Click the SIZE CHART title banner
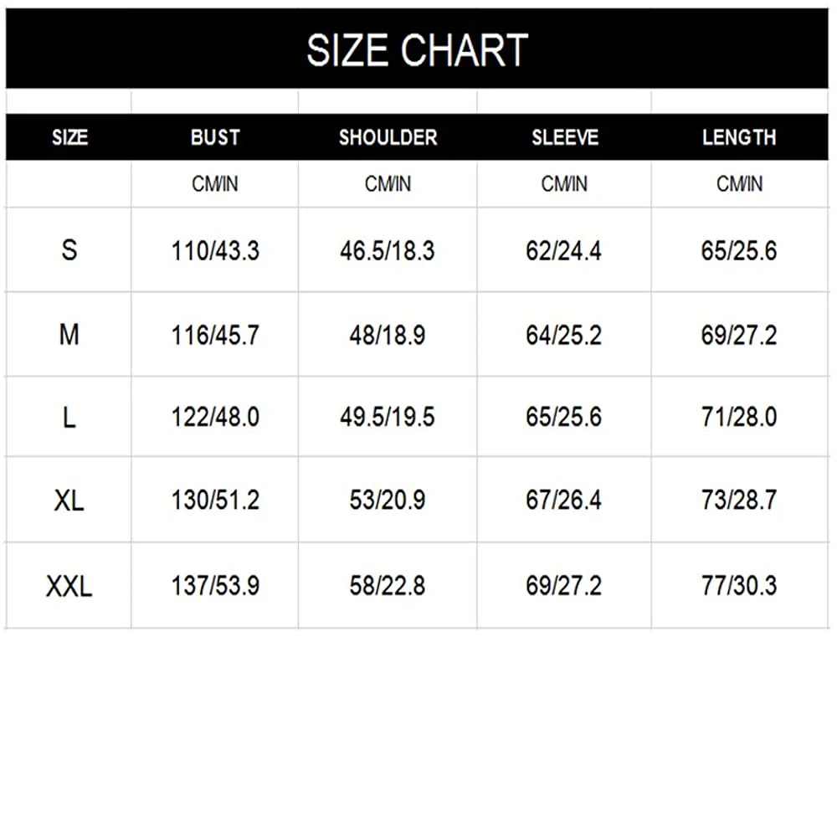This screenshot has width=837, height=837. [x=417, y=49]
